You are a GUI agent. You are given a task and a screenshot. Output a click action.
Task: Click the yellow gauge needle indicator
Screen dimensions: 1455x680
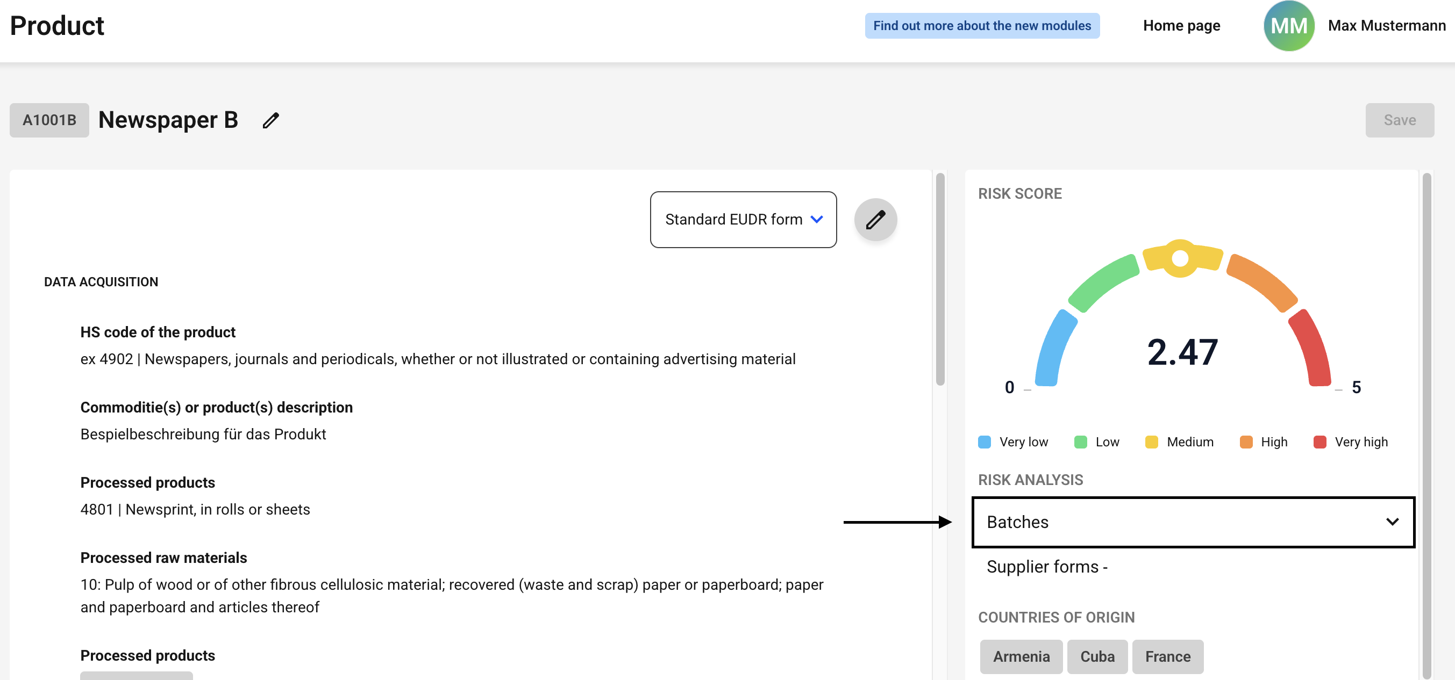coord(1180,258)
